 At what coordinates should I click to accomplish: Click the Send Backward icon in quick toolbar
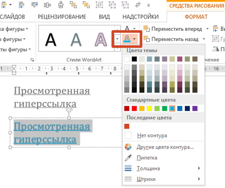[86, 5]
